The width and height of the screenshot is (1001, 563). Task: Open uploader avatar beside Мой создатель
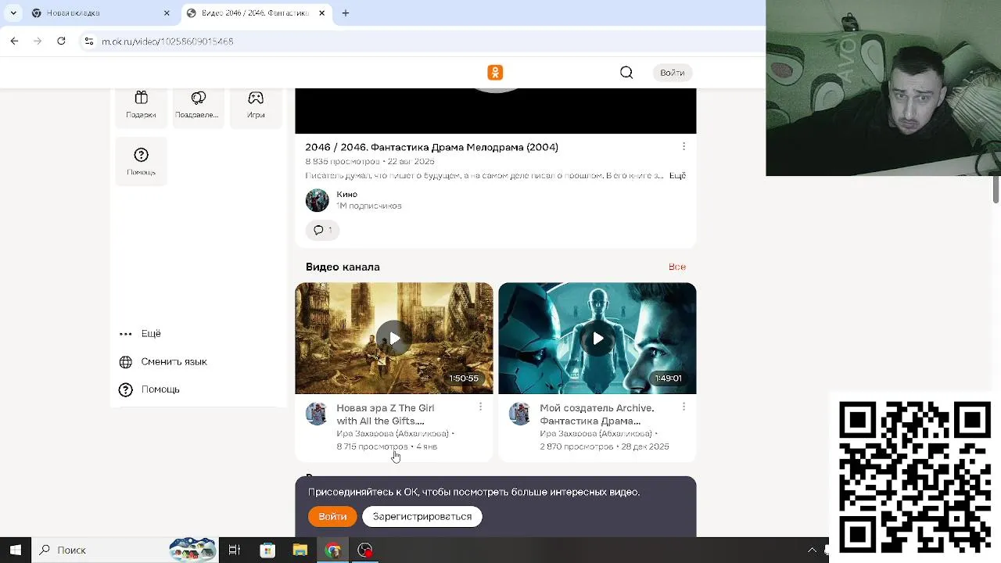pos(520,414)
